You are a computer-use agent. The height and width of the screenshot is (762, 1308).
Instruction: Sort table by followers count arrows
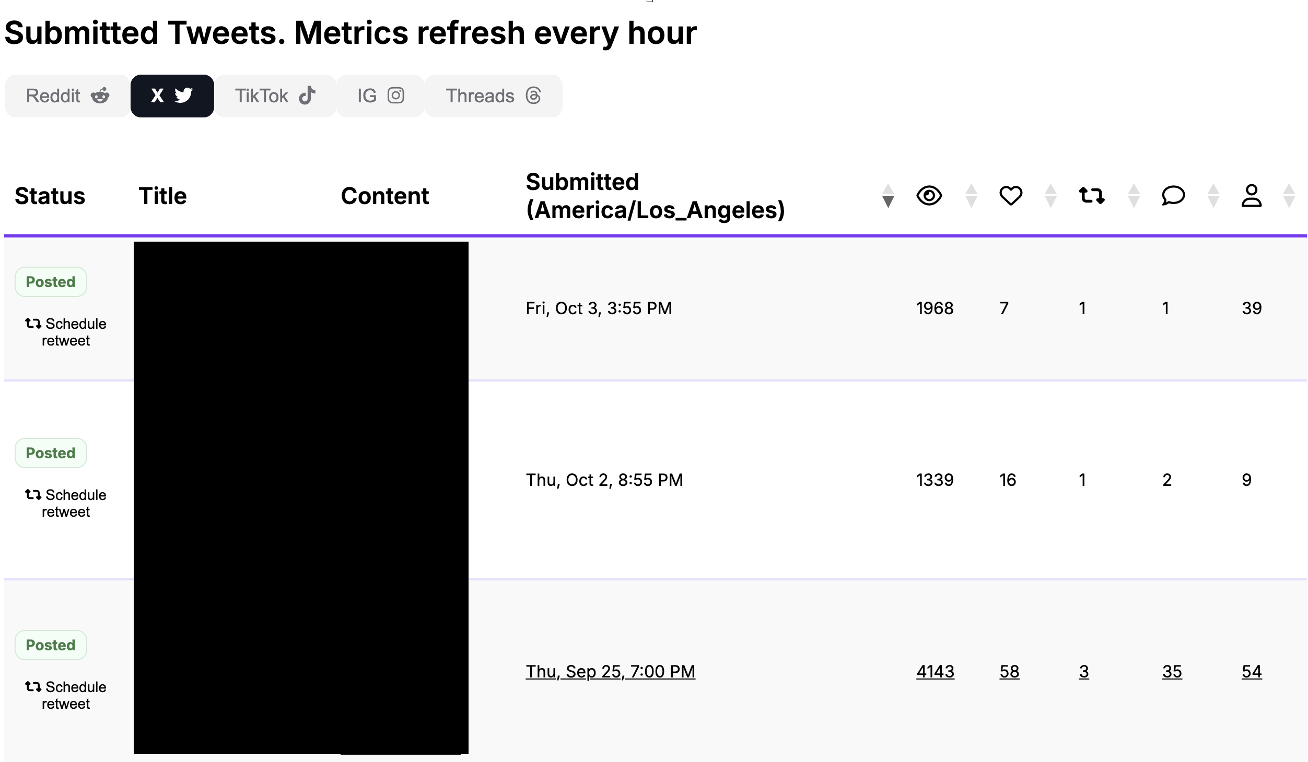pyautogui.click(x=1289, y=196)
